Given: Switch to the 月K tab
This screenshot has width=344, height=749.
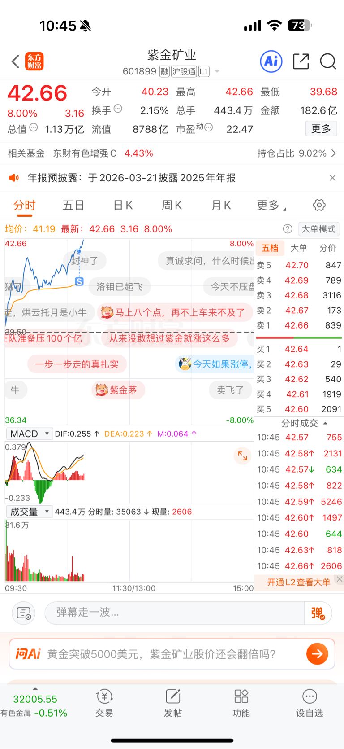Looking at the screenshot, I should click(221, 206).
